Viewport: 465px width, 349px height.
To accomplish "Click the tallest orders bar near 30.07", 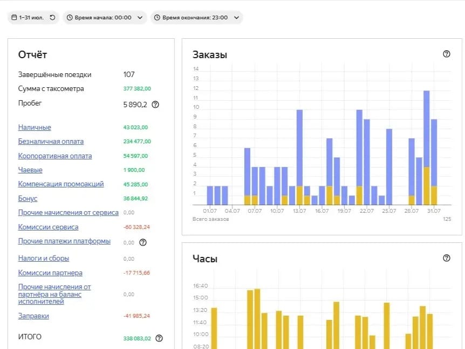I will click(x=426, y=148).
